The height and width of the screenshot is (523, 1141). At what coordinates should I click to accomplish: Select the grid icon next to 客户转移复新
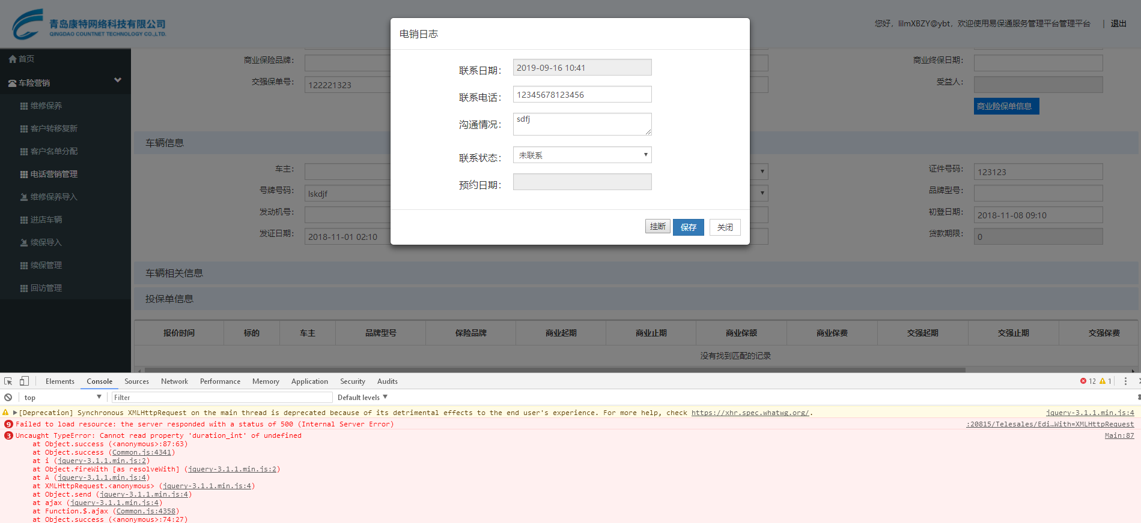(24, 129)
